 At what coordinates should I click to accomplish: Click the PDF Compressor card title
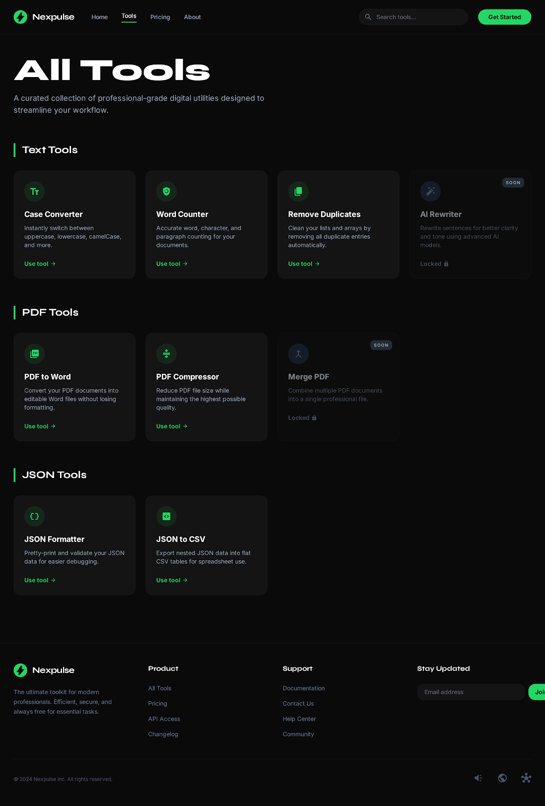coord(188,377)
